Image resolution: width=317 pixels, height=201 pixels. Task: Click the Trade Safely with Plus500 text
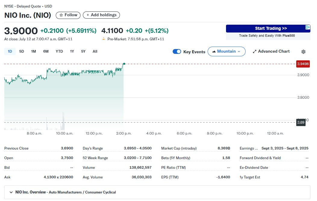pos(267,36)
